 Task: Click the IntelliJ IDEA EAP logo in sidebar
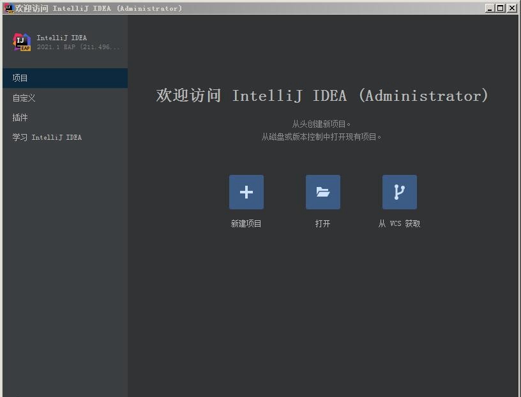tap(22, 42)
